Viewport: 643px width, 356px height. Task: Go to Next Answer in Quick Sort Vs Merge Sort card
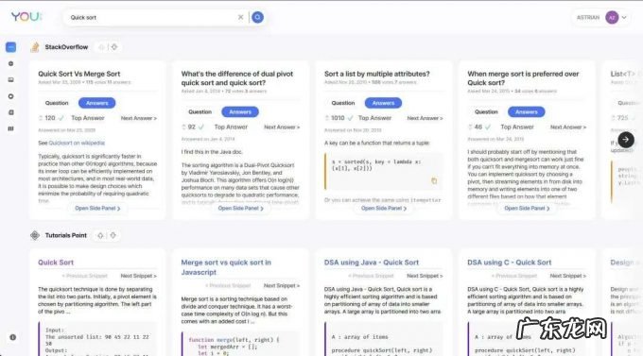point(139,118)
